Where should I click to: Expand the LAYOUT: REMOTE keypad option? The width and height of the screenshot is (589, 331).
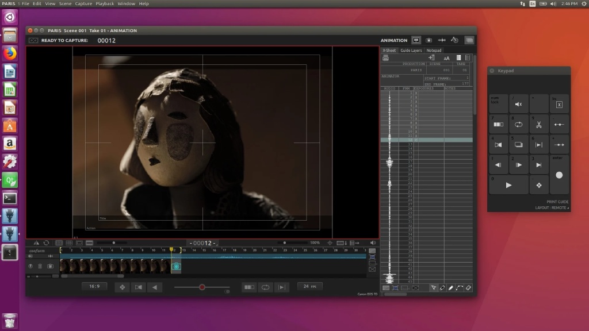(x=552, y=207)
